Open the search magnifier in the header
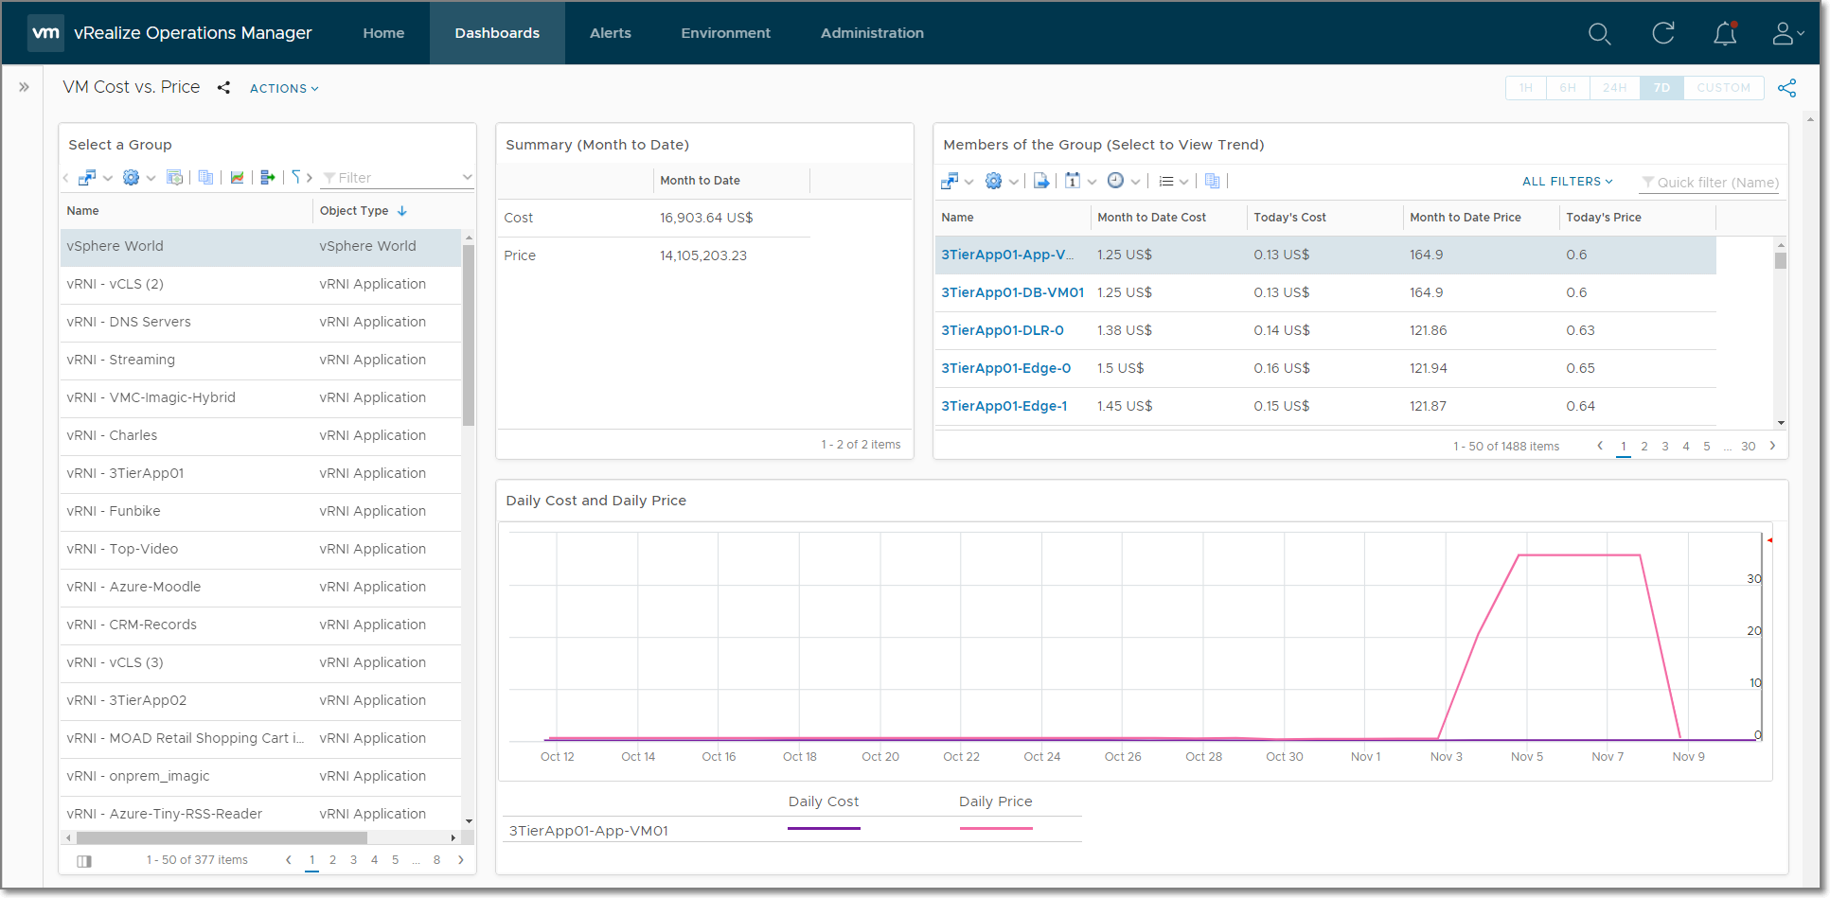This screenshot has height=898, width=1830. tap(1599, 34)
